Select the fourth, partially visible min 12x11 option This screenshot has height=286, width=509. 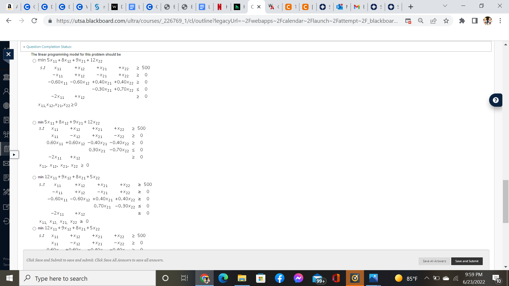34,229
